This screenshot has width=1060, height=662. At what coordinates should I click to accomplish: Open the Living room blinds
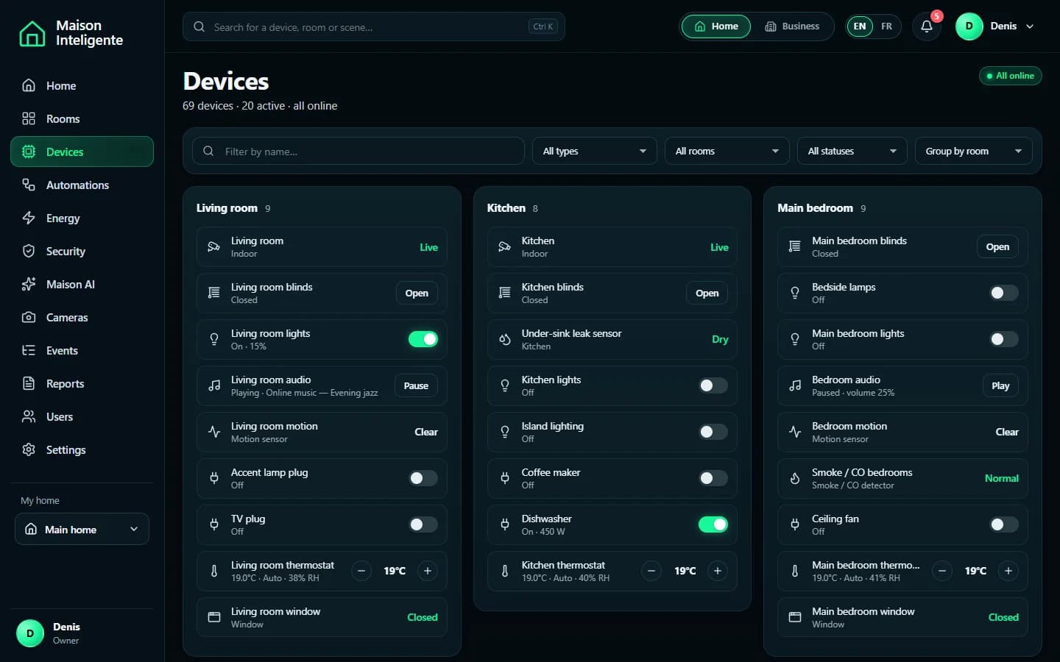click(417, 293)
